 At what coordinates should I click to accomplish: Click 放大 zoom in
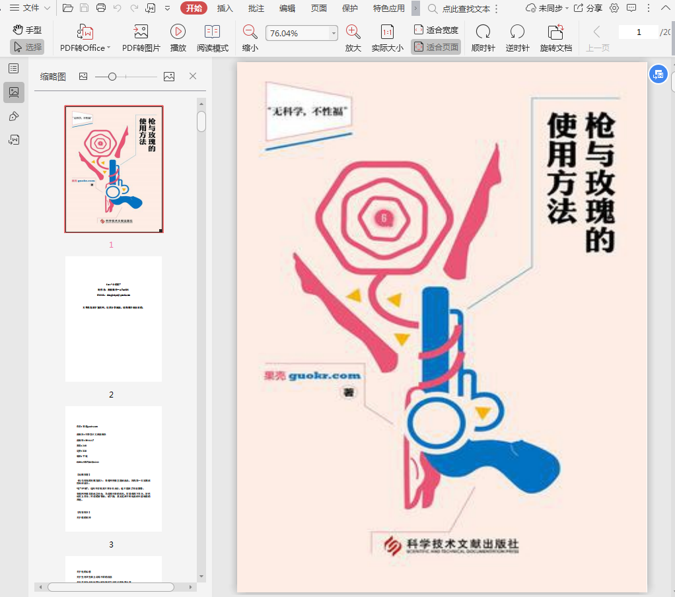pos(353,38)
